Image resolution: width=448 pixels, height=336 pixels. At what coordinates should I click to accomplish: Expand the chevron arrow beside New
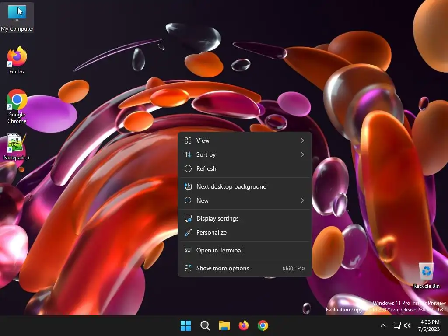(x=302, y=200)
